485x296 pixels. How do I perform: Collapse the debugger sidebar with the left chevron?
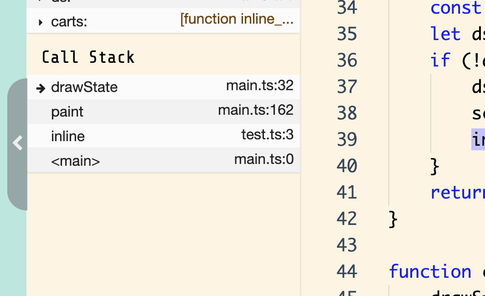pos(17,143)
